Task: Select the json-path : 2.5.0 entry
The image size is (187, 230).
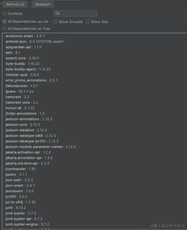Action: point(19,180)
